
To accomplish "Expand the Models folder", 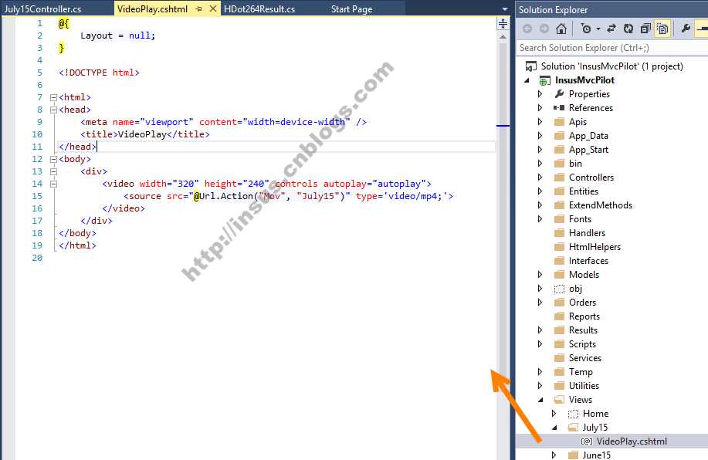I will click(x=540, y=275).
